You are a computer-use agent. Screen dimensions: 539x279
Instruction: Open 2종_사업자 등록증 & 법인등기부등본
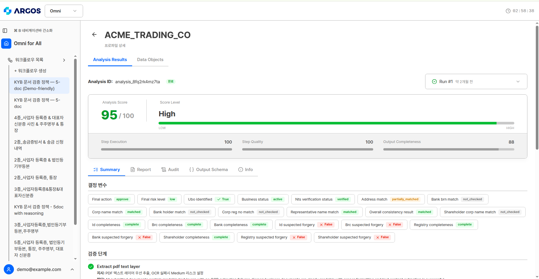[x=39, y=163]
